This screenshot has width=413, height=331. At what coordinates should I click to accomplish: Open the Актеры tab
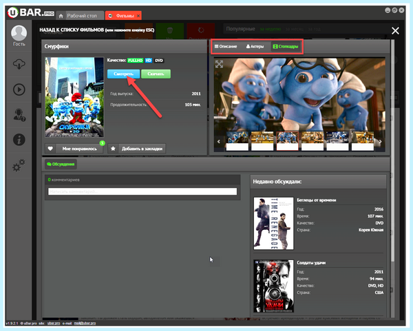255,46
